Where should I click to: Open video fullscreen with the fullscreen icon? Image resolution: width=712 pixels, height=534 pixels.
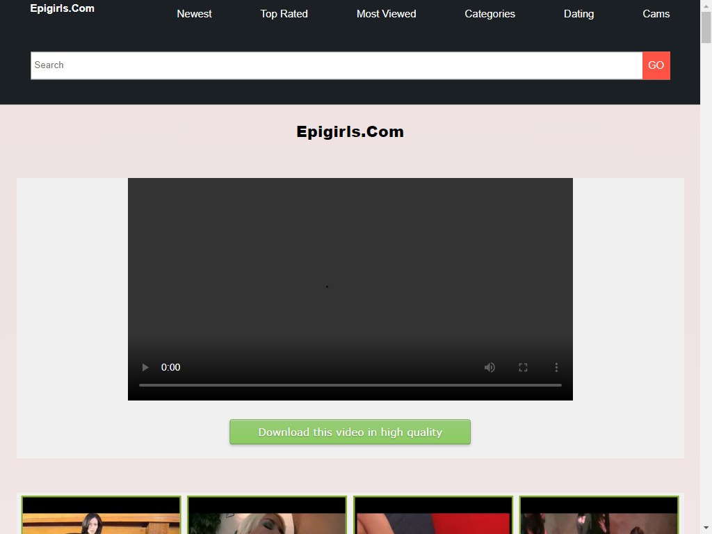pos(523,367)
